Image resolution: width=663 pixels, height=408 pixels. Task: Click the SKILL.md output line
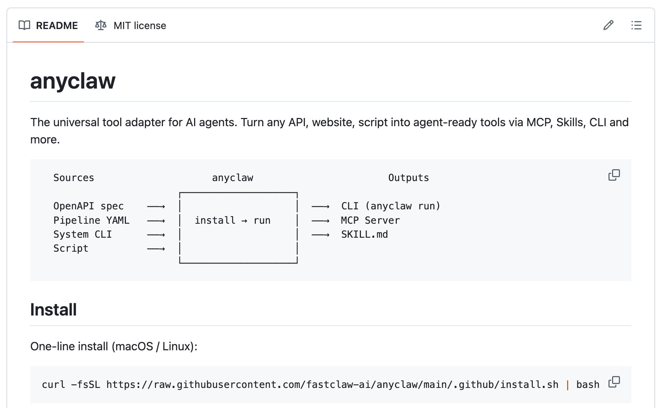click(x=365, y=234)
